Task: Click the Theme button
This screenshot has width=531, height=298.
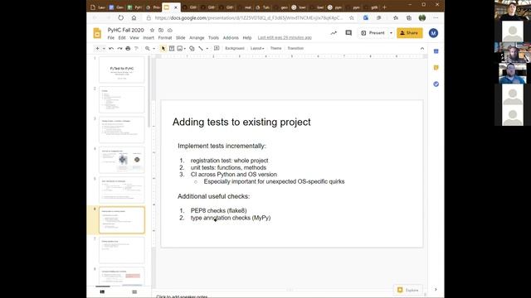Action: pyautogui.click(x=275, y=48)
